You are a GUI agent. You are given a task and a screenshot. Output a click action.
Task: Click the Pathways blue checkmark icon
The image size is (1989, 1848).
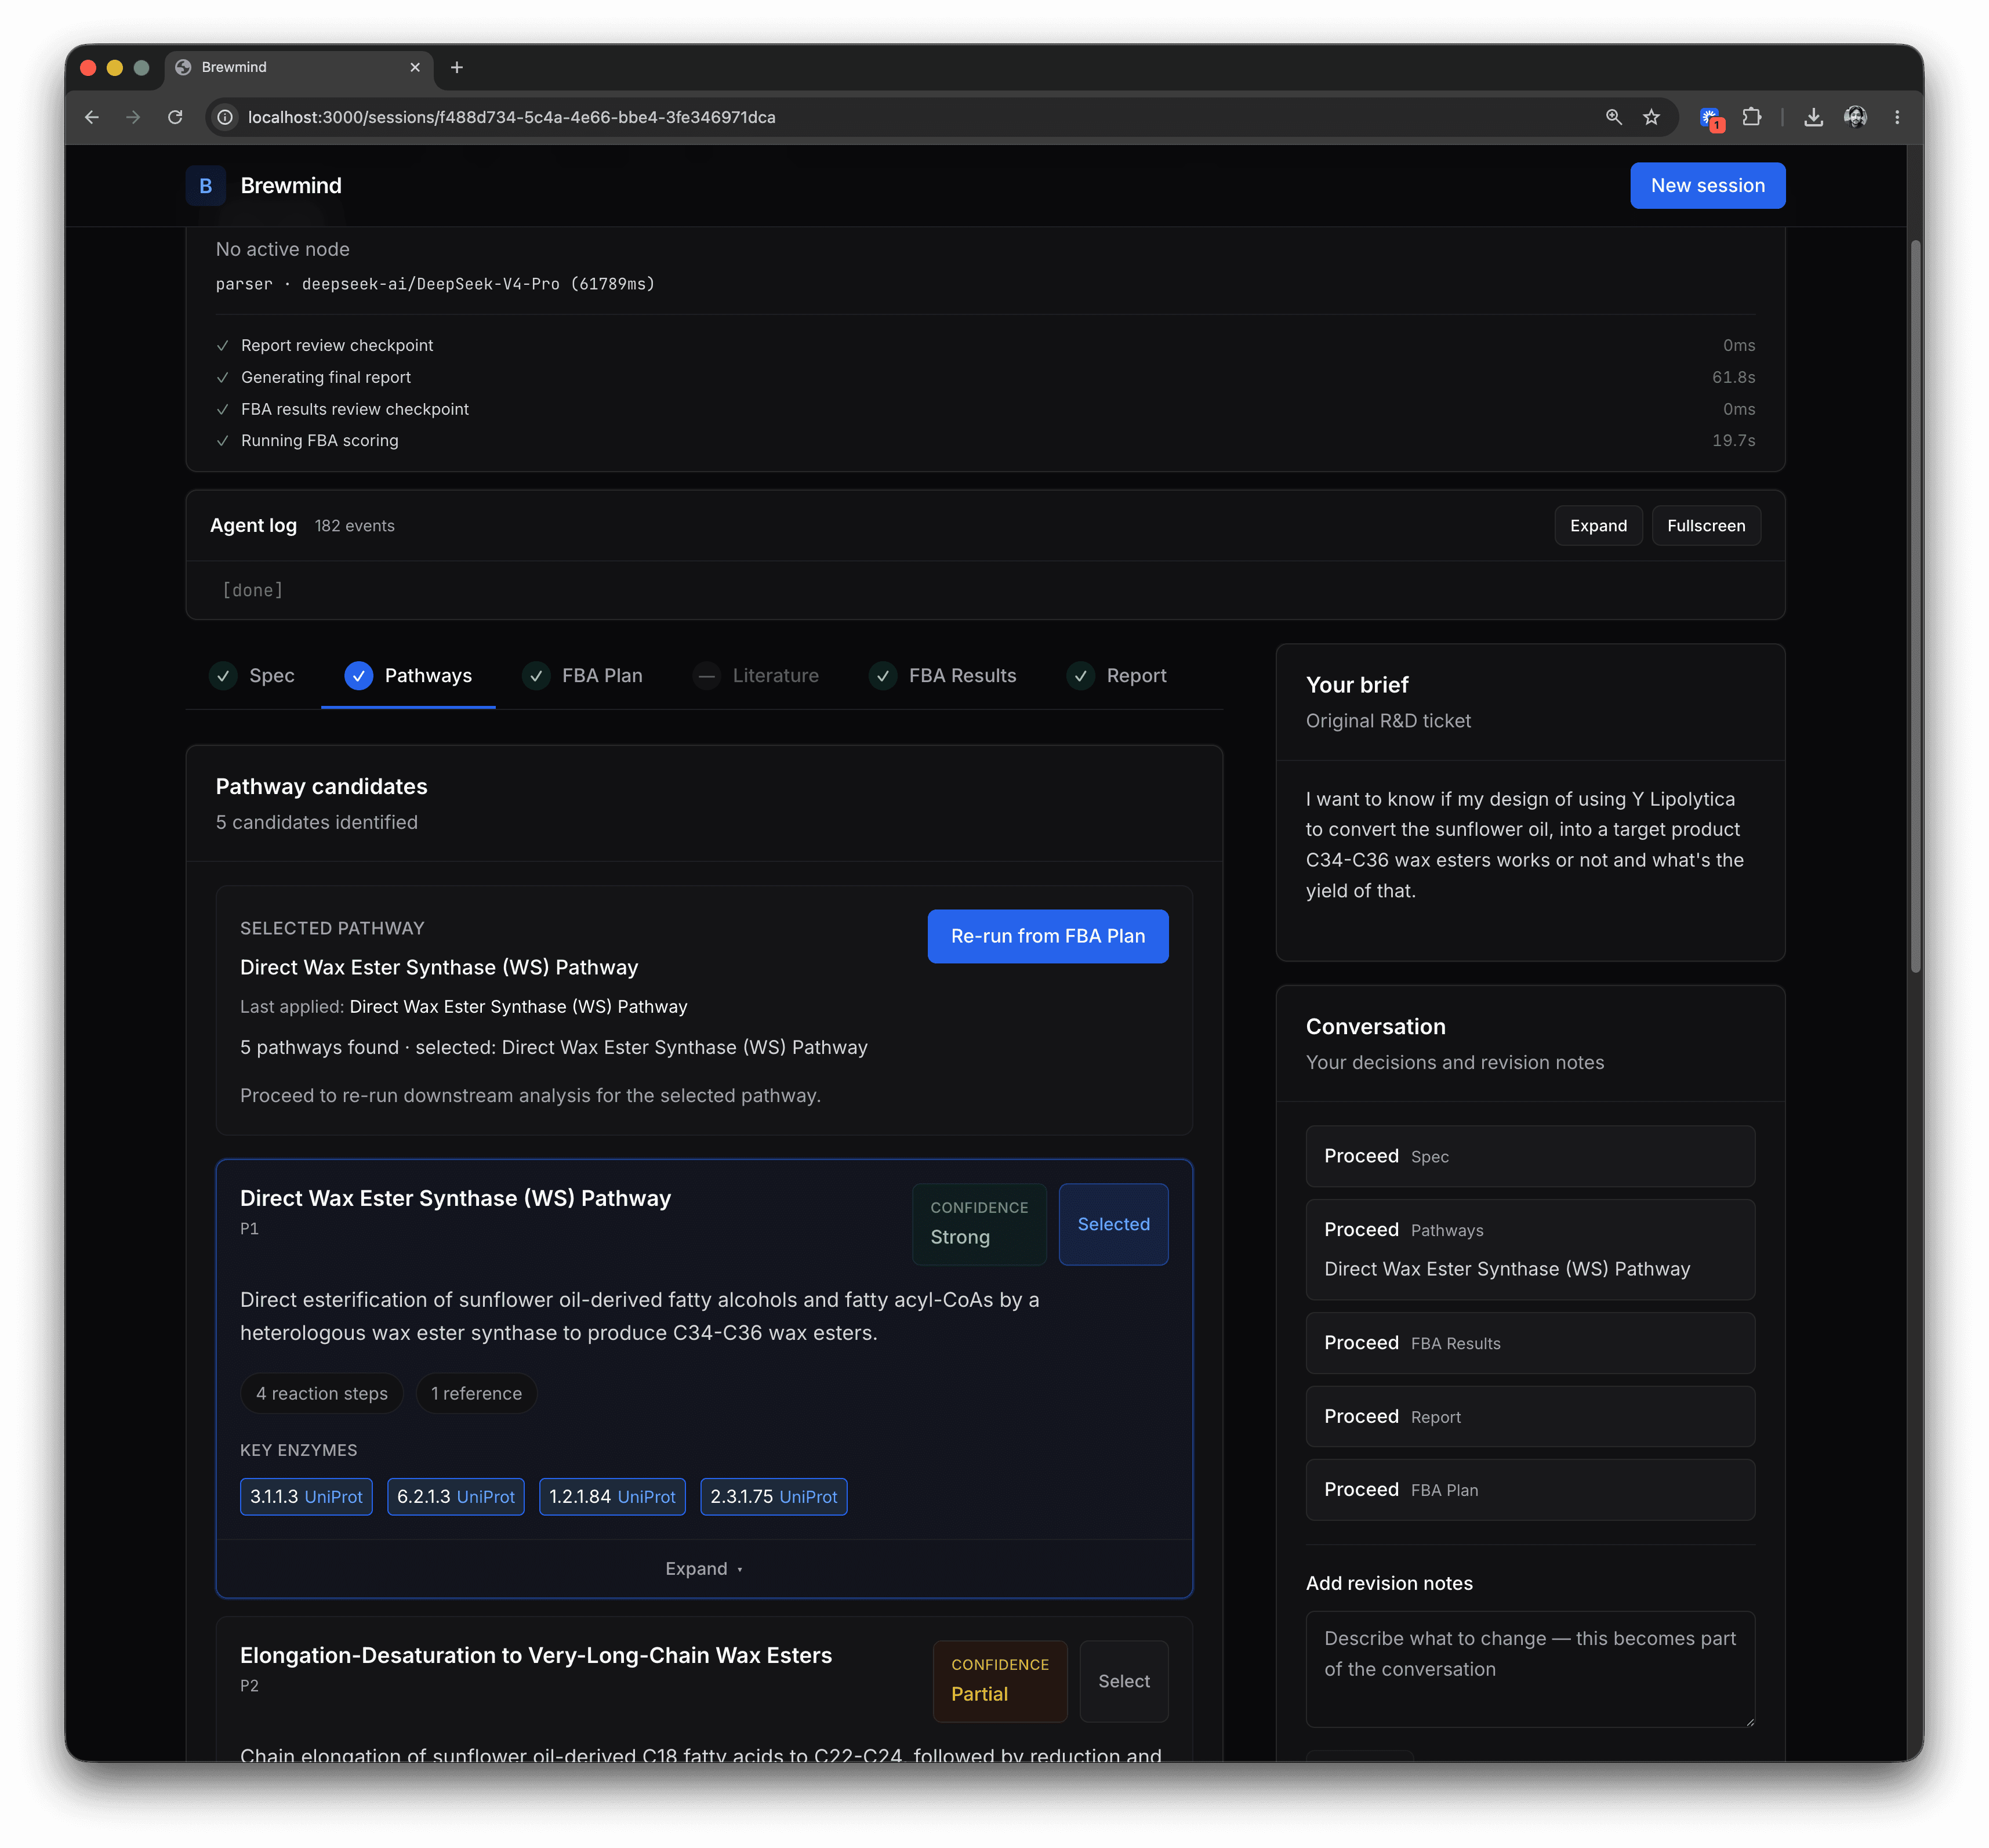coord(358,676)
